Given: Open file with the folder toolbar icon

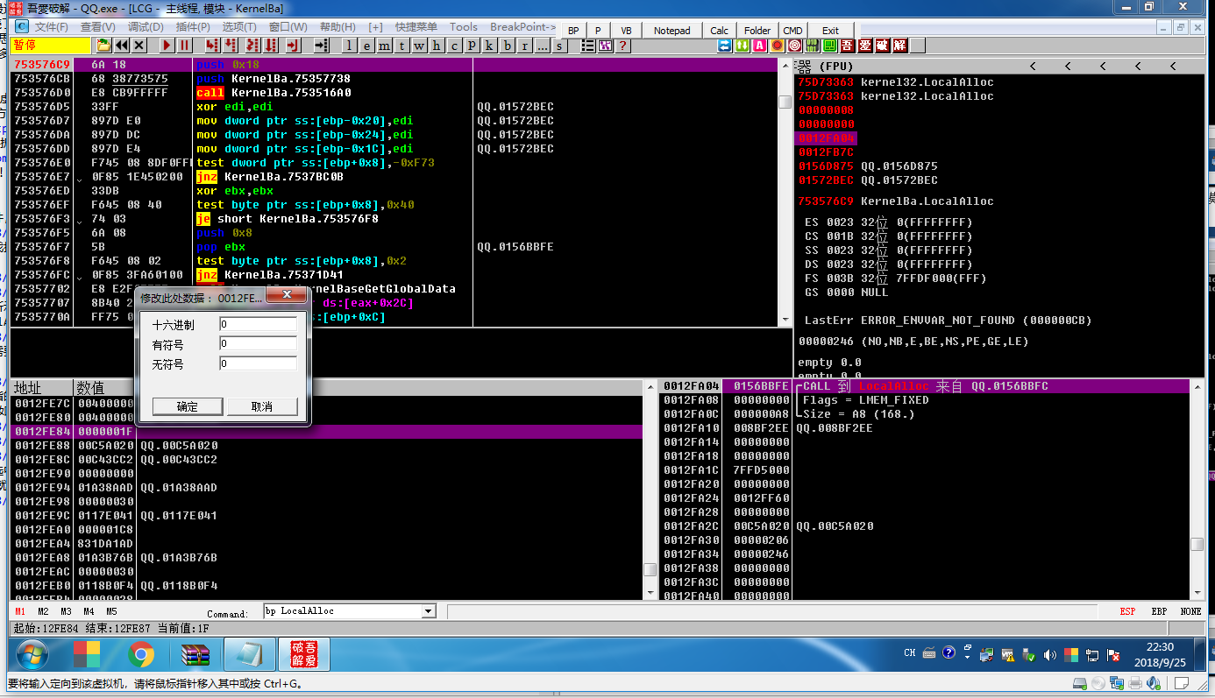Looking at the screenshot, I should click(x=103, y=45).
